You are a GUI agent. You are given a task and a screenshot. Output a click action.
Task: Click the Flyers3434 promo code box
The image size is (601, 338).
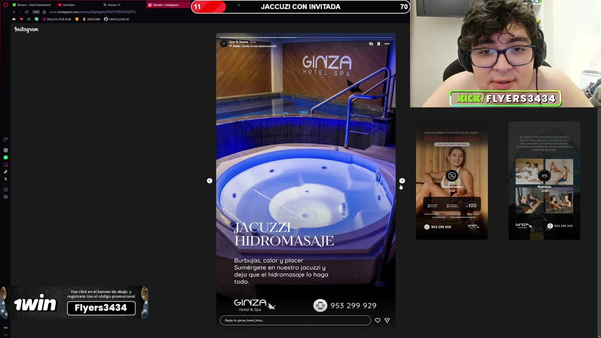[101, 308]
